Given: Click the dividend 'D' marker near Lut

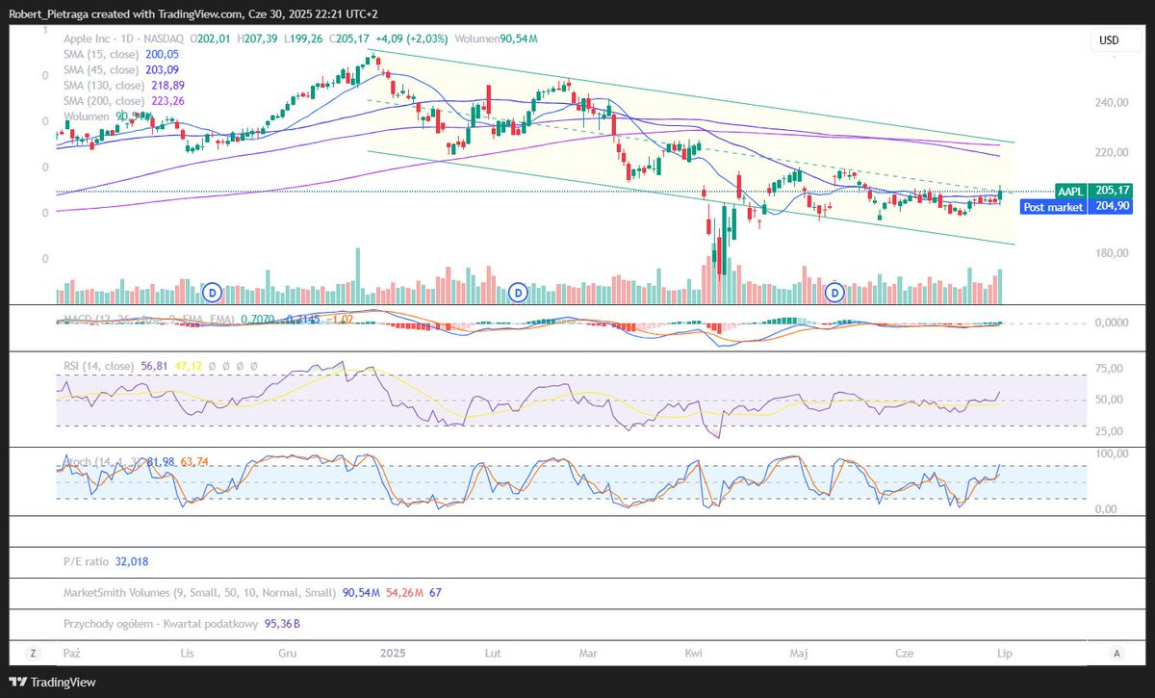Looking at the screenshot, I should click(518, 291).
